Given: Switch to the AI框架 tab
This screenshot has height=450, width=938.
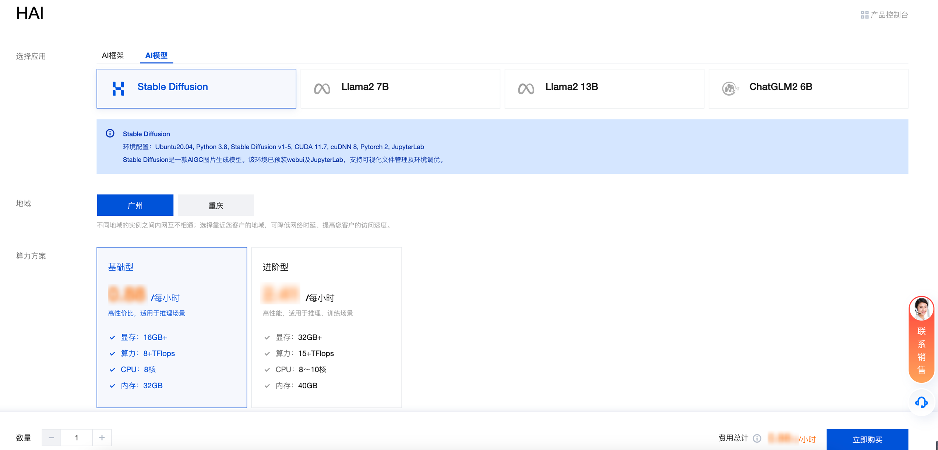Looking at the screenshot, I should pos(113,56).
